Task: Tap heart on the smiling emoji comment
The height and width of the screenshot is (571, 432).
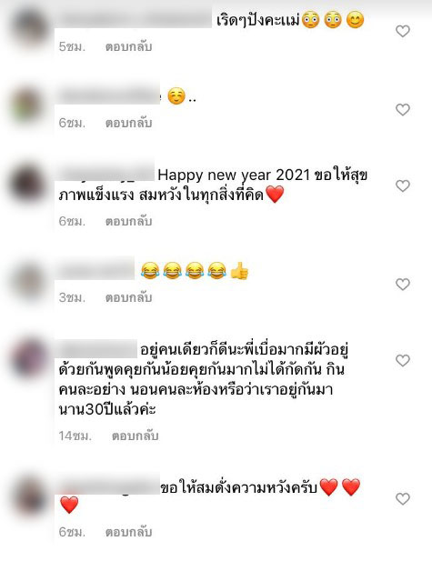Action: coord(403,110)
